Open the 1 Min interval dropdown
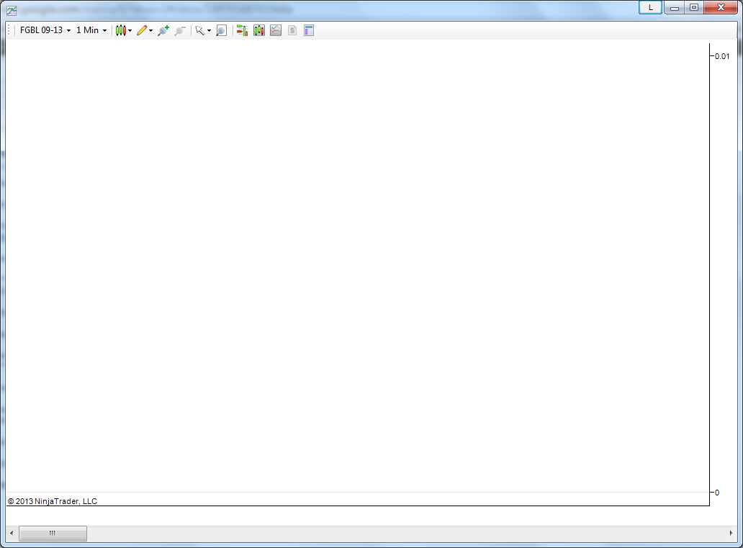Viewport: 743px width, 548px height. click(x=91, y=30)
